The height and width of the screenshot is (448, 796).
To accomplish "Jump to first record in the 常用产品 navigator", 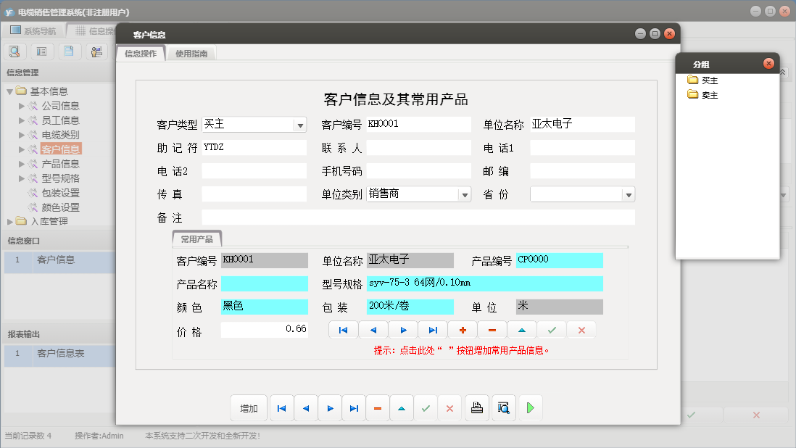I will pos(343,329).
